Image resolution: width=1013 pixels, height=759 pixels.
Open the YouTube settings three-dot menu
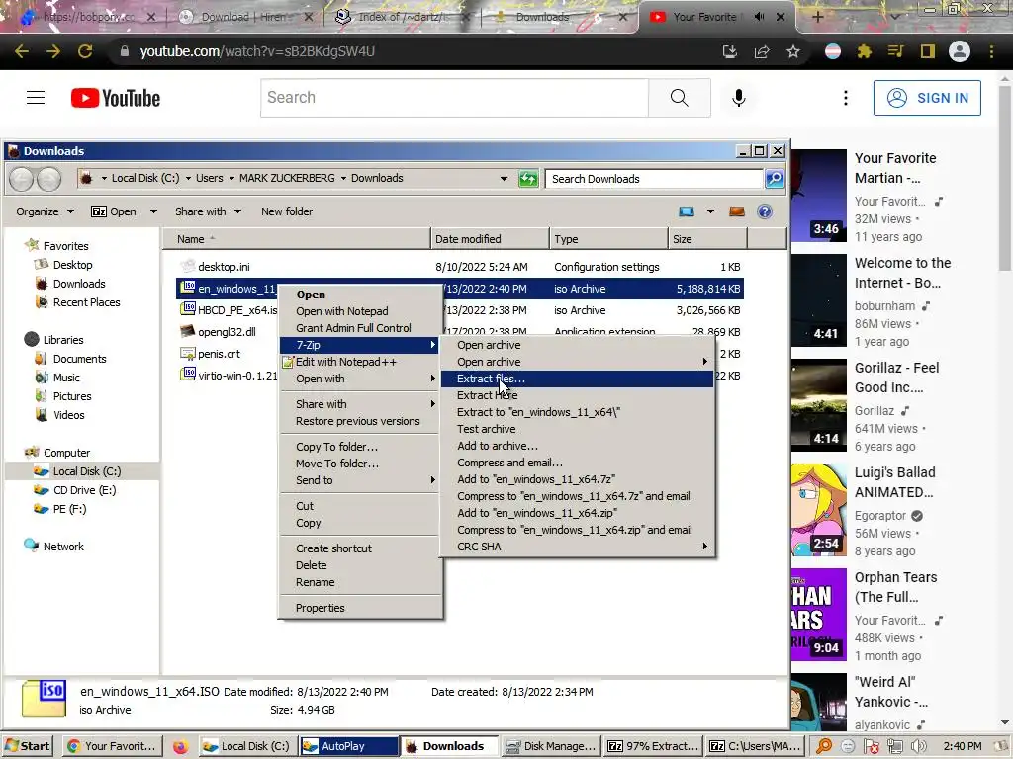pos(846,98)
